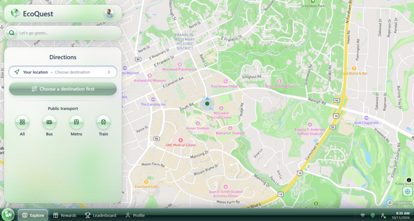This screenshot has height=221, width=414.
Task: Open the Leaderboard tab
Action: tap(101, 215)
